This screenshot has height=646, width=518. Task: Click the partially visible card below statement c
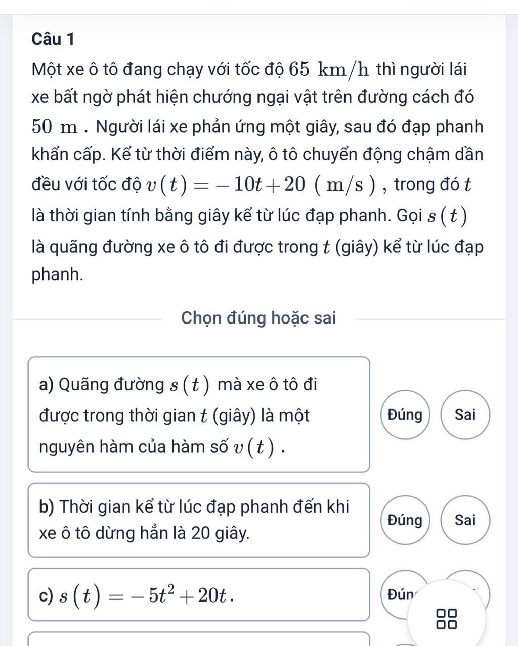coord(199,639)
